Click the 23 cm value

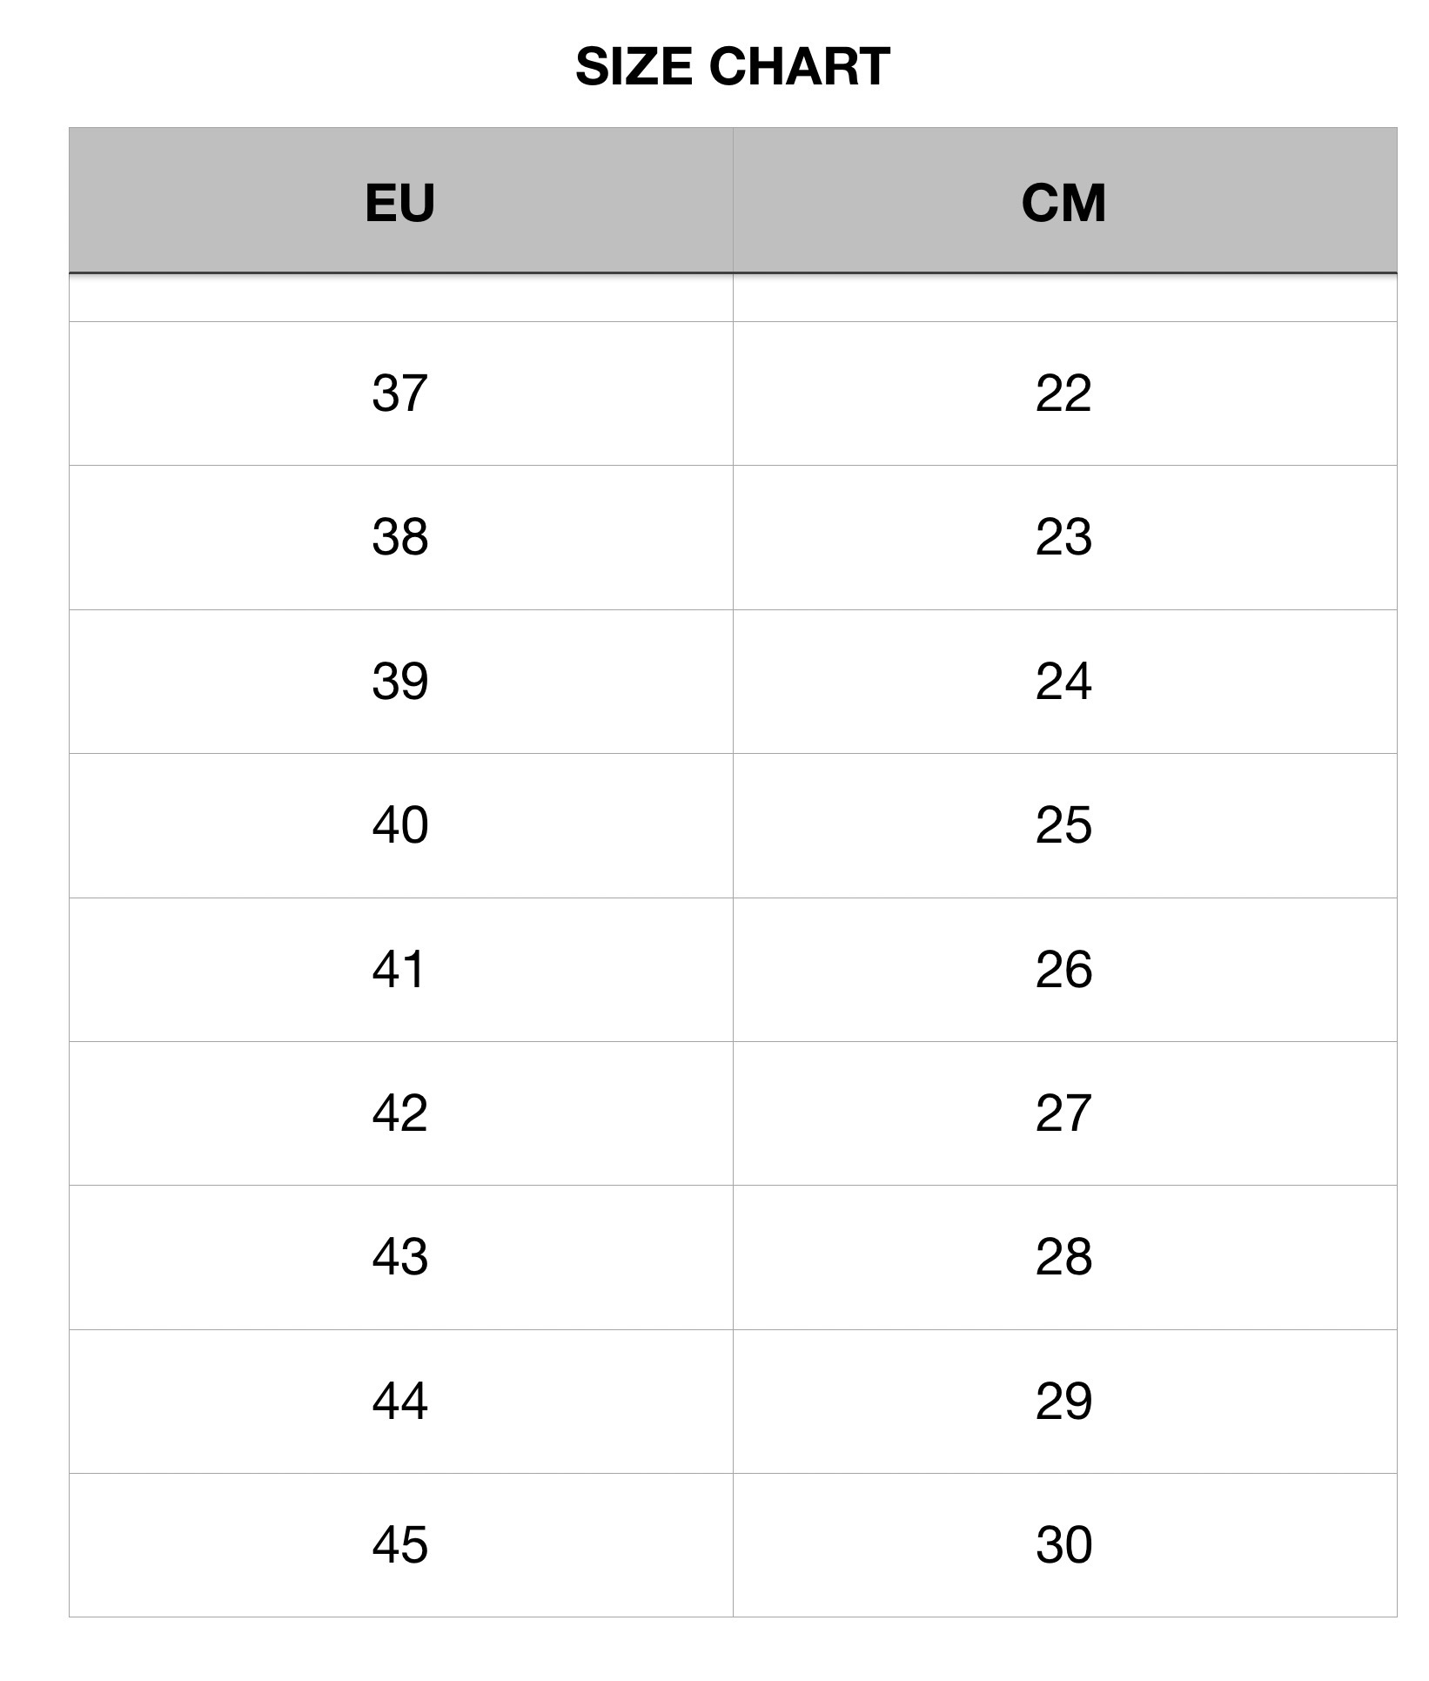pos(1063,537)
